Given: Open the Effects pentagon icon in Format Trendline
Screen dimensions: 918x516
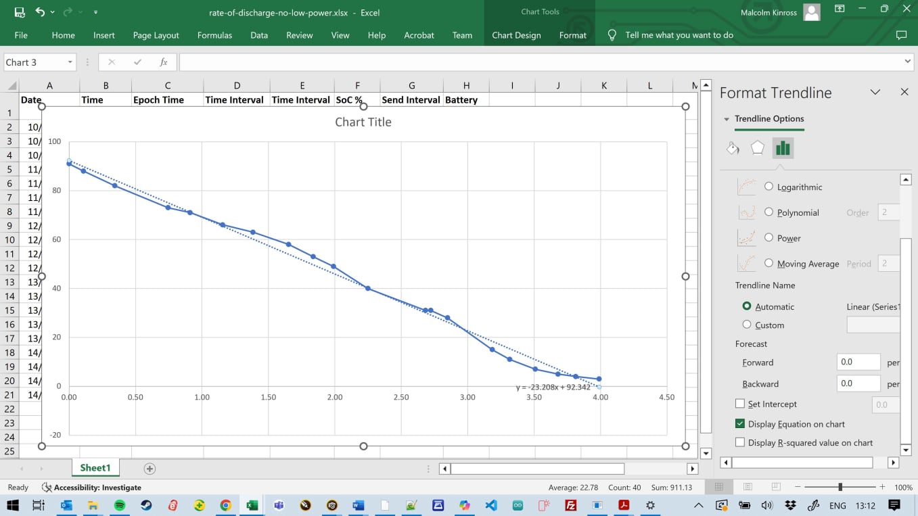Looking at the screenshot, I should pos(758,147).
